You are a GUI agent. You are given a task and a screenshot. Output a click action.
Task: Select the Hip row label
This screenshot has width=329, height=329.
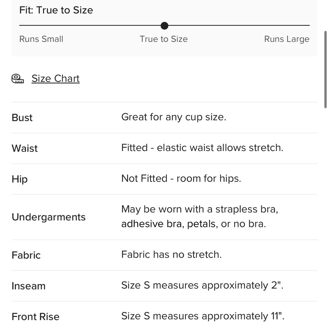(x=19, y=179)
